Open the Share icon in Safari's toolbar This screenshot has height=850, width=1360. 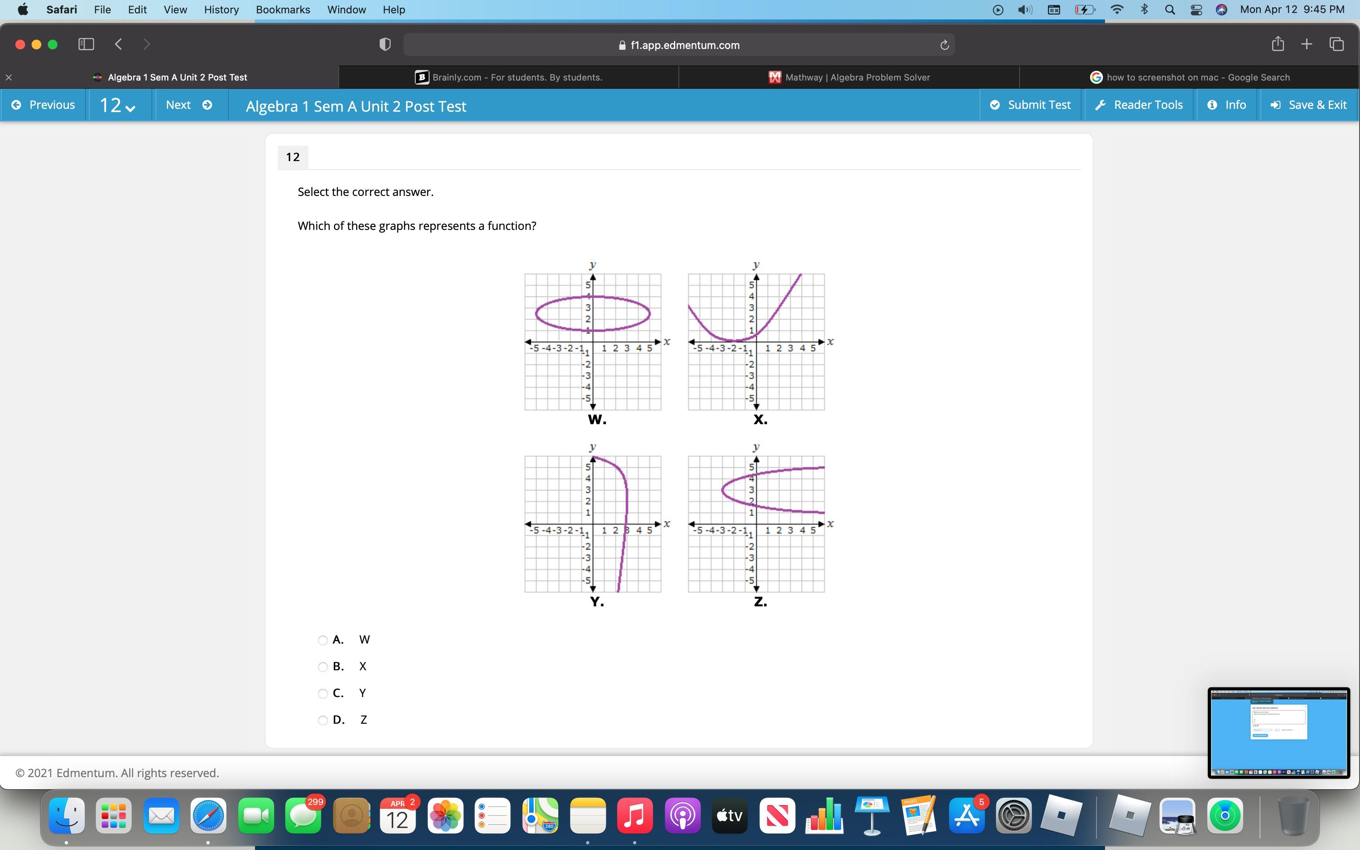coord(1277,44)
